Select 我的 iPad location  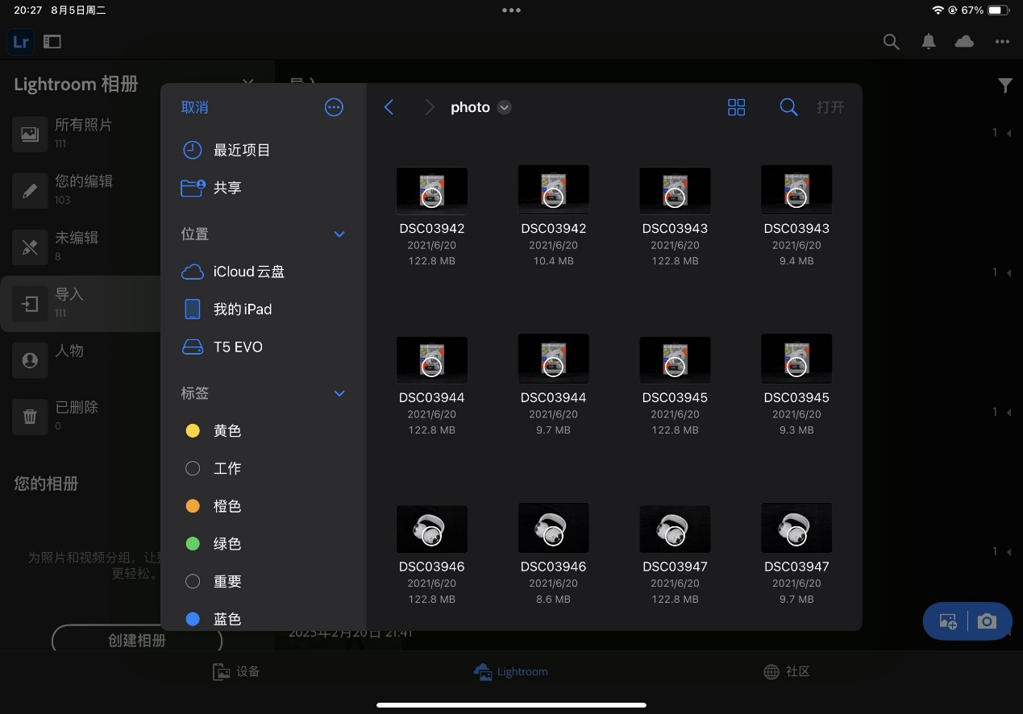click(264, 309)
